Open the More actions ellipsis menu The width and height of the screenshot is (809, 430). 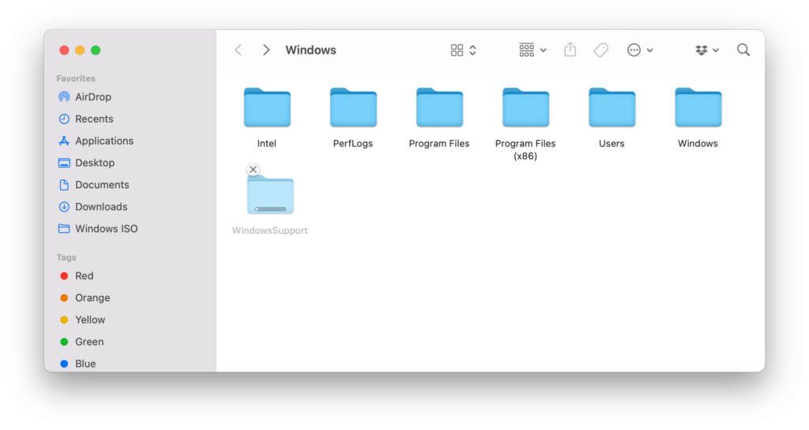pyautogui.click(x=640, y=50)
